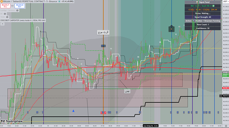Click the lightning bolt house marker

click(x=172, y=29)
